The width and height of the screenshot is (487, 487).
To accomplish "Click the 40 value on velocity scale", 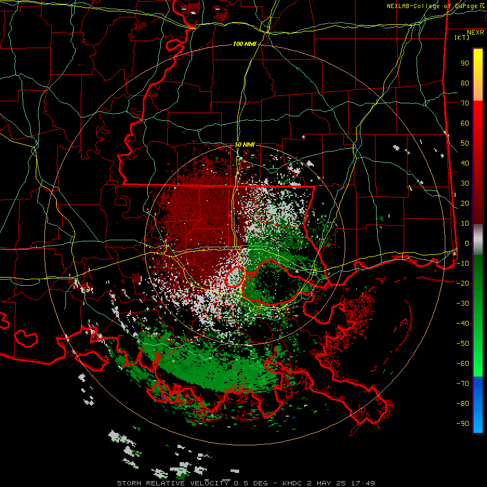I will 465,163.
